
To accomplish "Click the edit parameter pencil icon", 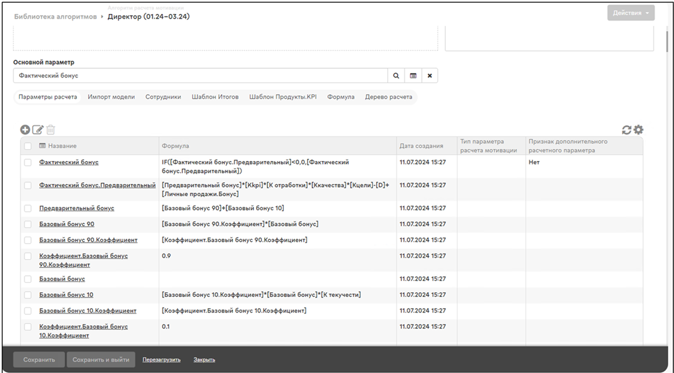I will [38, 131].
